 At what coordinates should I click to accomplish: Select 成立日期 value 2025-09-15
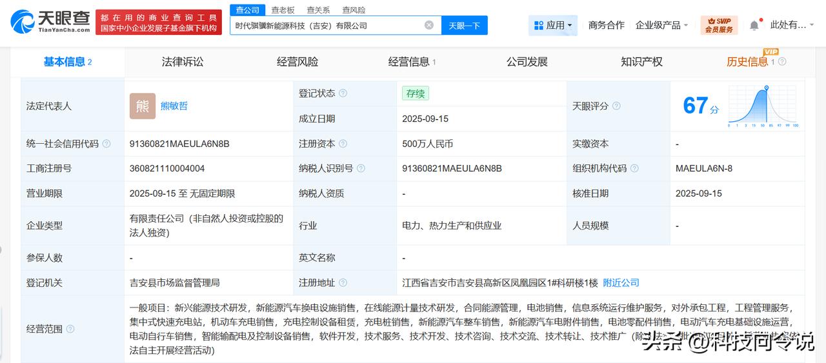coord(425,119)
